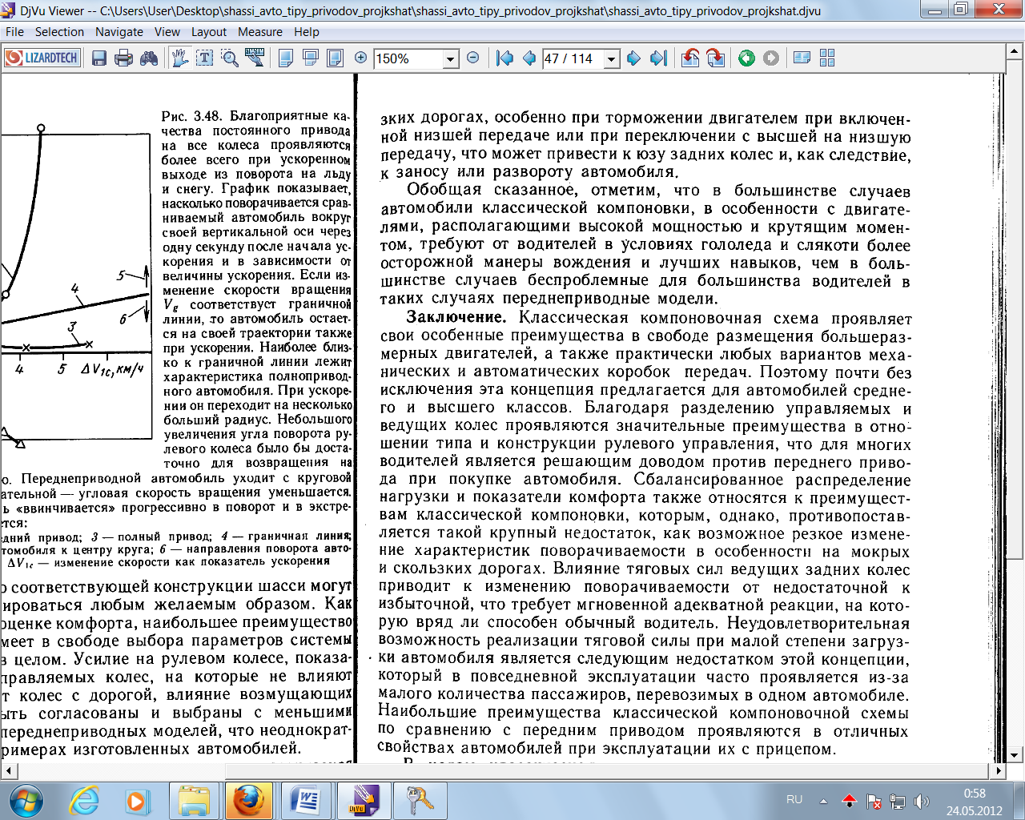
Task: Open the Measure menu
Action: (x=260, y=32)
